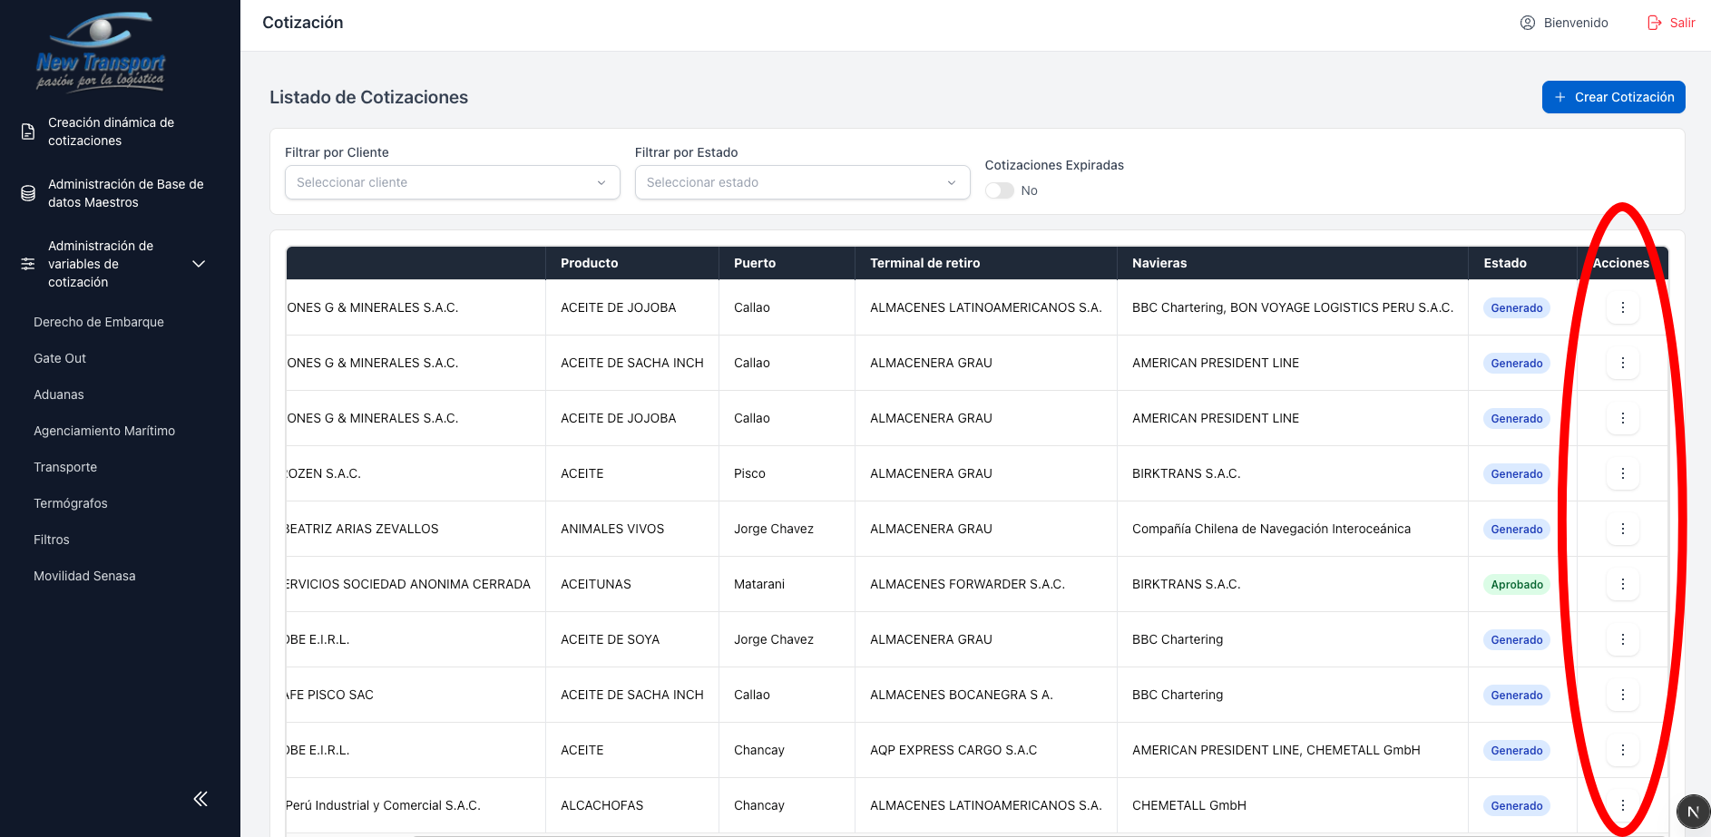Go to Agenciamiento Marítimo menu item
Screen dimensions: 1711x837
coord(104,431)
